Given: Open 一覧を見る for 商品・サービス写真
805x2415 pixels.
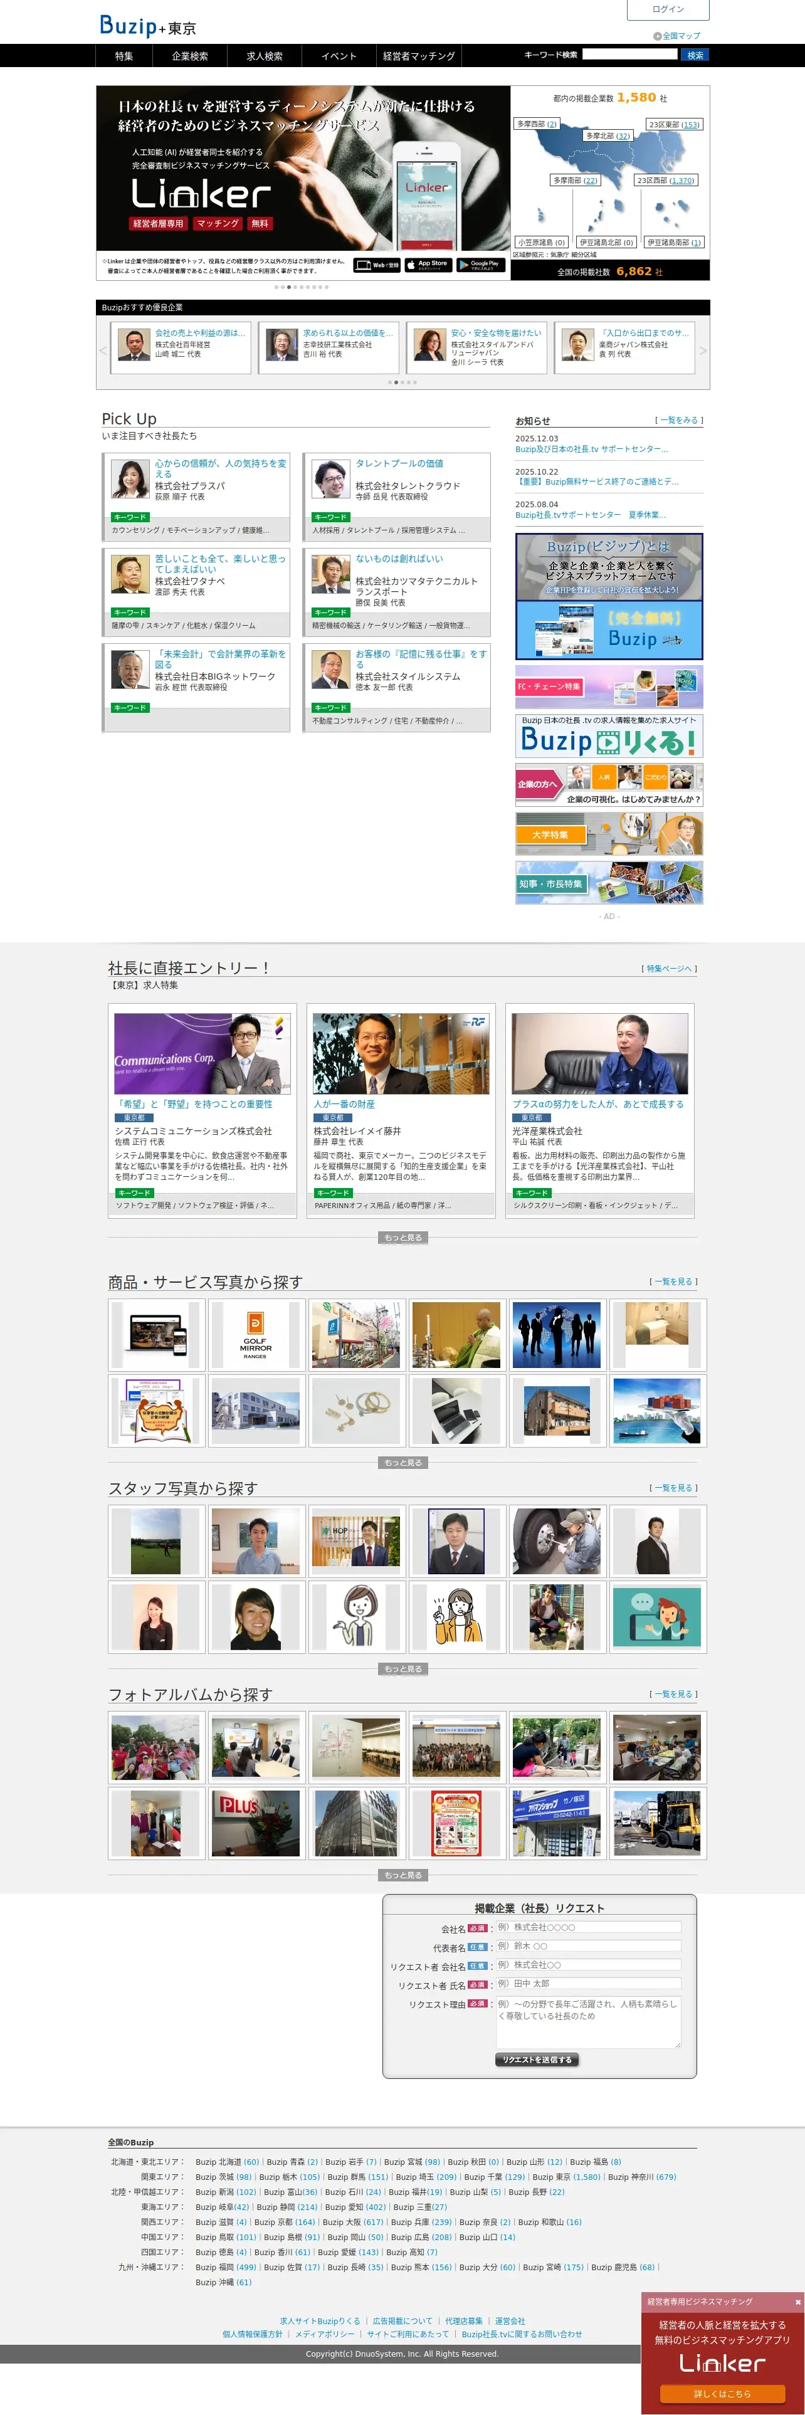Looking at the screenshot, I should click(673, 1281).
